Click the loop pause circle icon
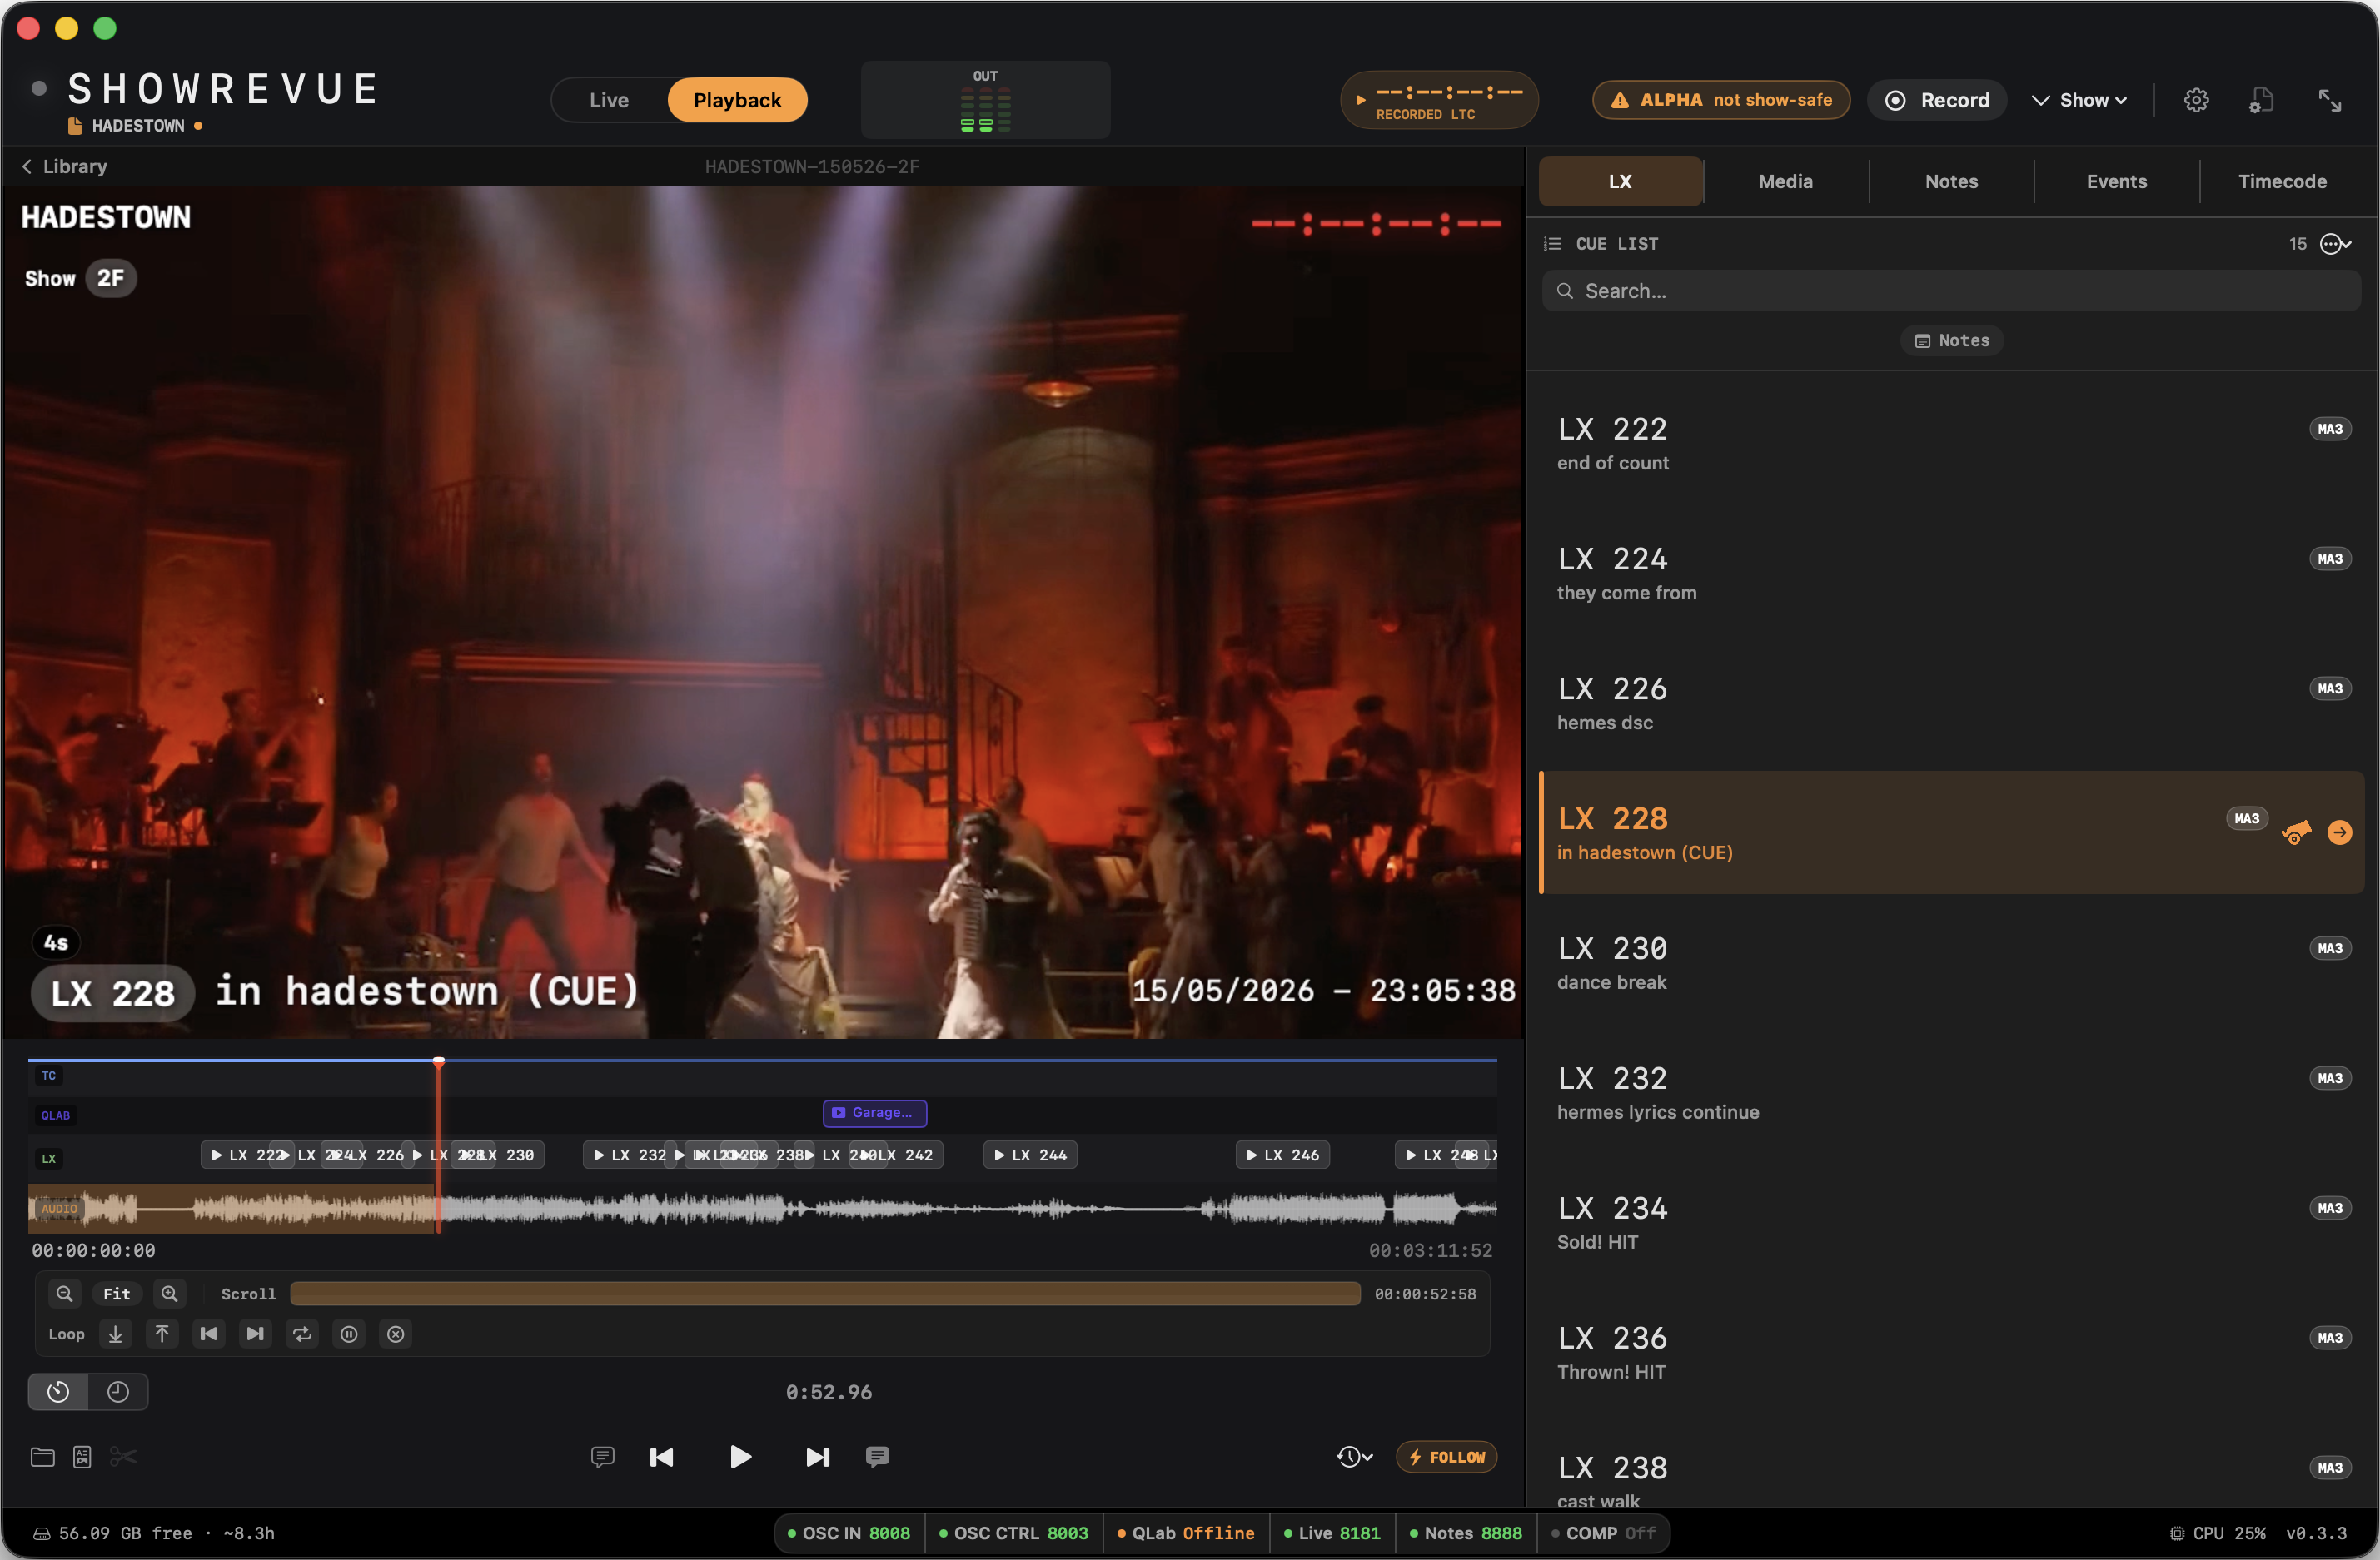Viewport: 2380px width, 1560px height. pos(349,1334)
